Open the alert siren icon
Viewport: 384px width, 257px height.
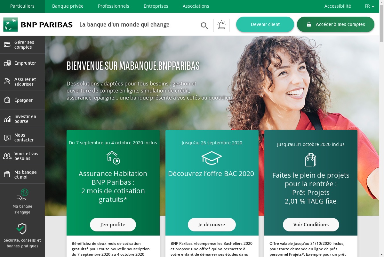click(x=221, y=25)
